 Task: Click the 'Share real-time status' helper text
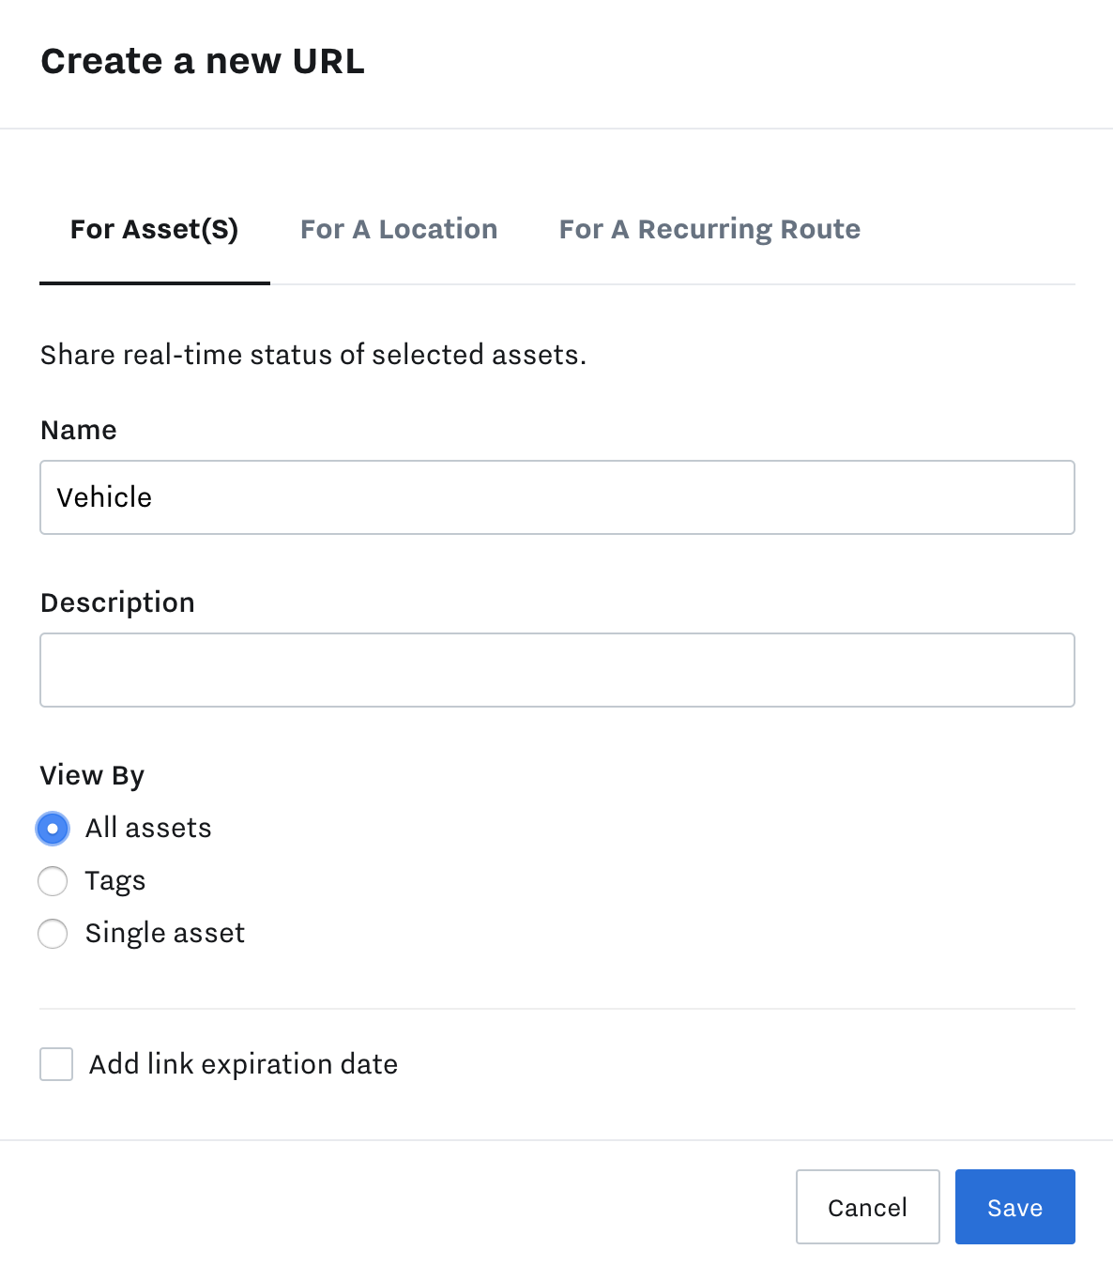tap(313, 355)
